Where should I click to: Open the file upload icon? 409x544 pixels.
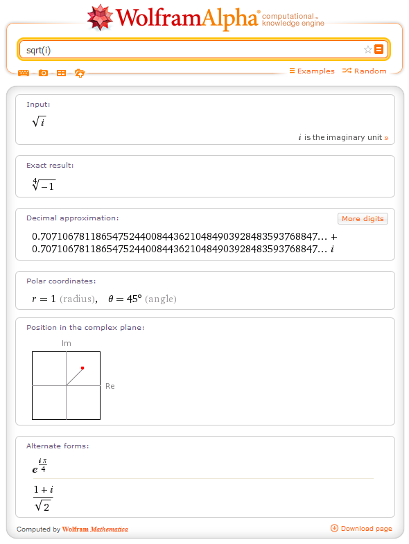(80, 73)
